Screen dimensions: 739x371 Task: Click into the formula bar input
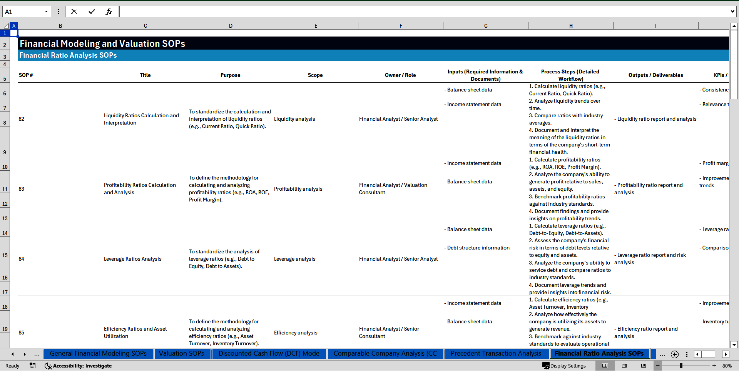point(423,12)
